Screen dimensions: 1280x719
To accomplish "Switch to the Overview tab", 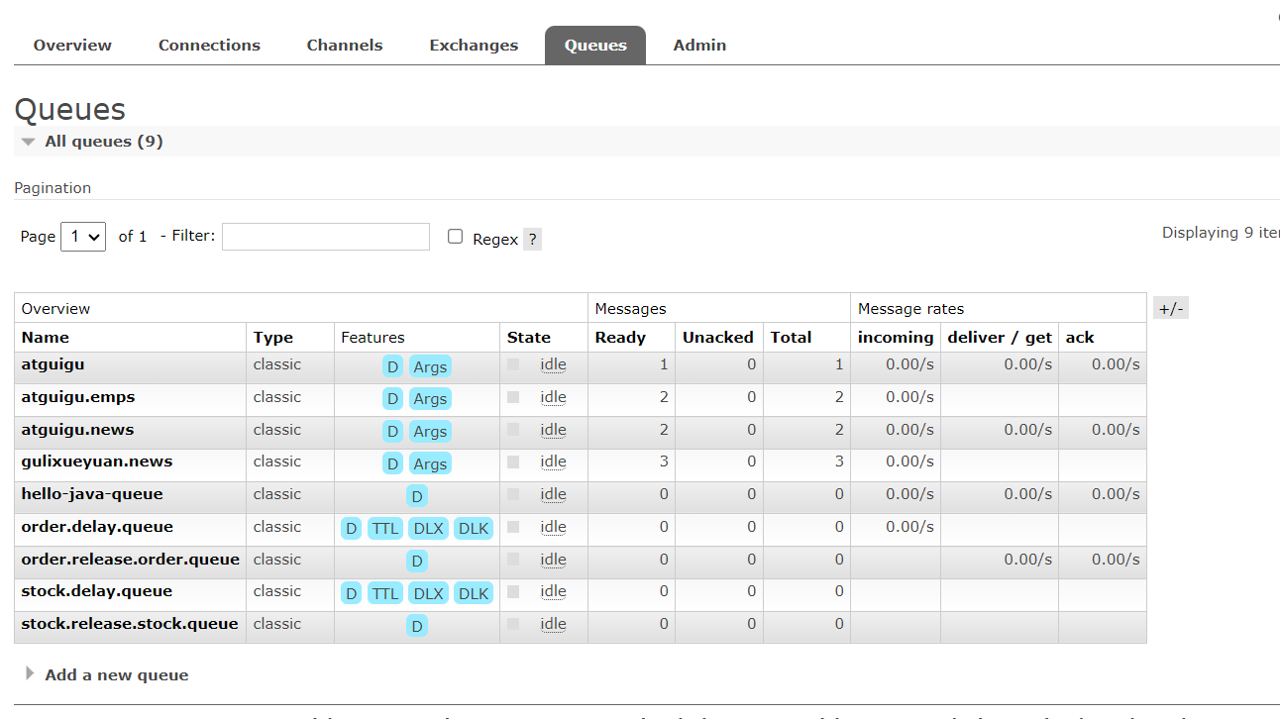I will point(72,46).
